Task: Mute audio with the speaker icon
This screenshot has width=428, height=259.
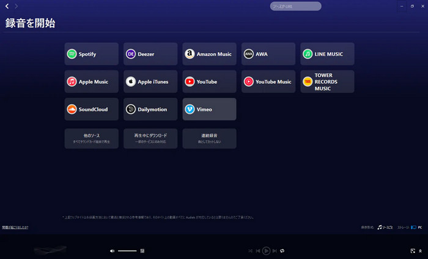Action: tap(112, 250)
